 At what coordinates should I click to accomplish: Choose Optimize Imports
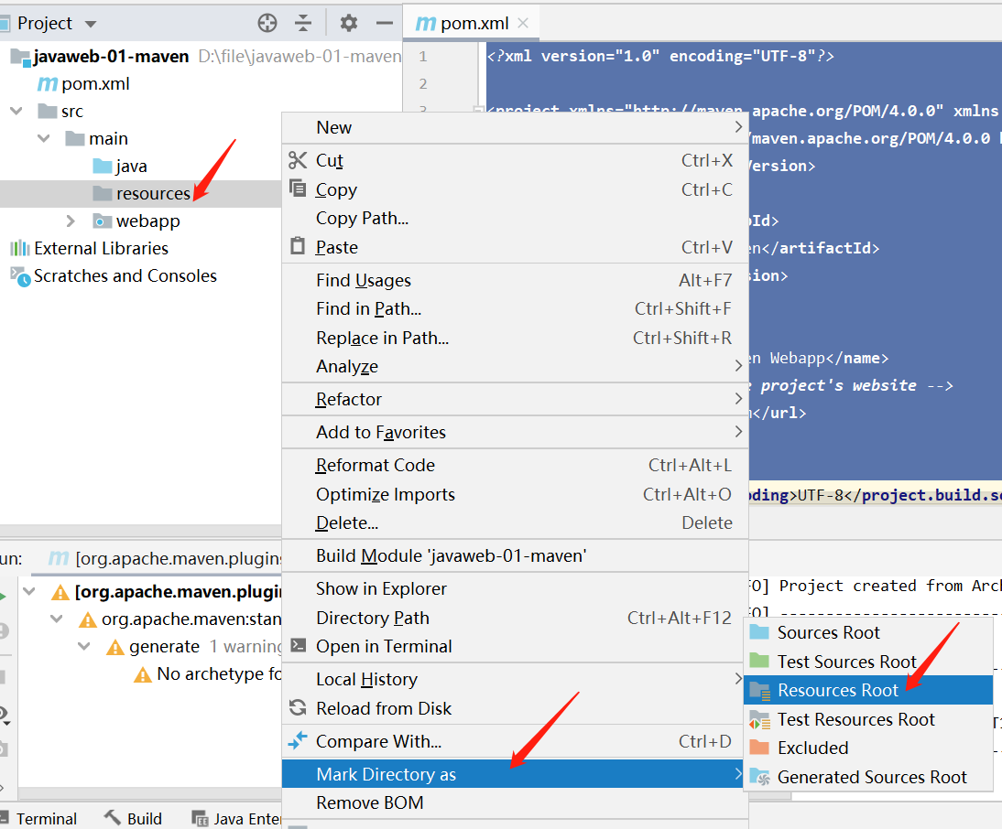515,495
